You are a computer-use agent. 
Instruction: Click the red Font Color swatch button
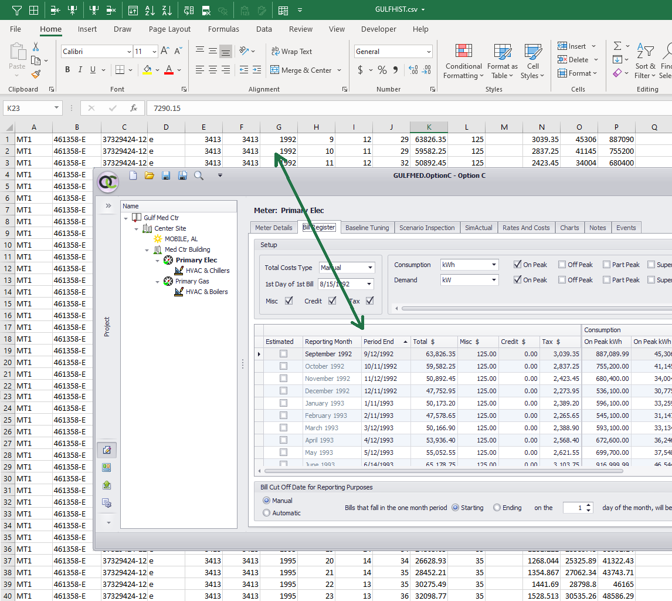pyautogui.click(x=169, y=69)
